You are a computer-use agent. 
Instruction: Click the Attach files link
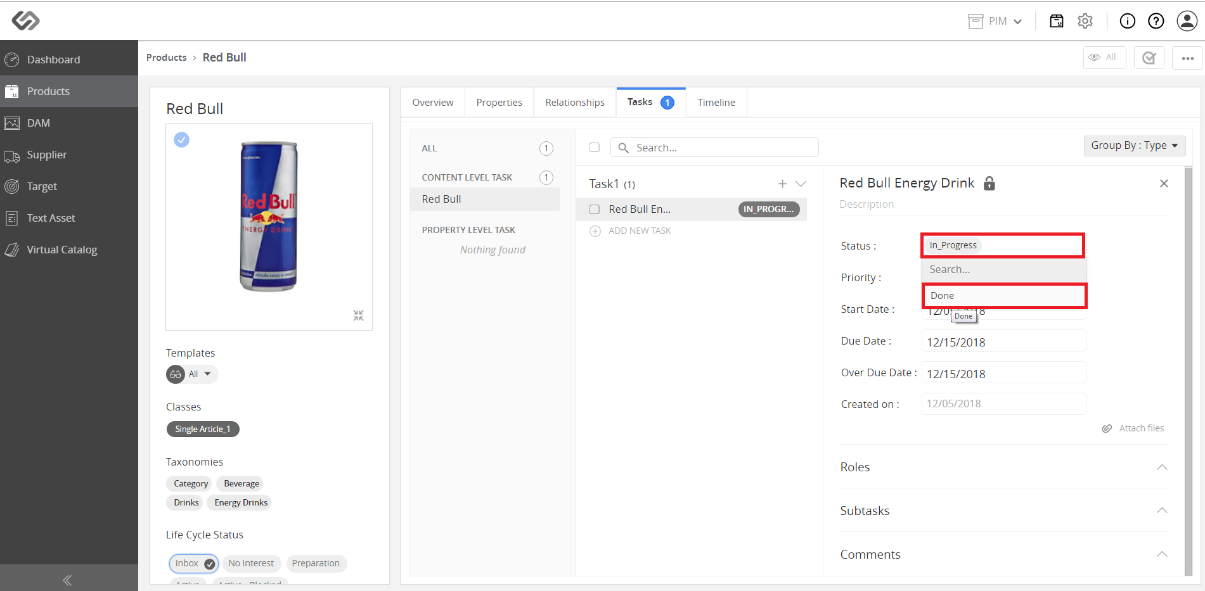(x=1142, y=428)
